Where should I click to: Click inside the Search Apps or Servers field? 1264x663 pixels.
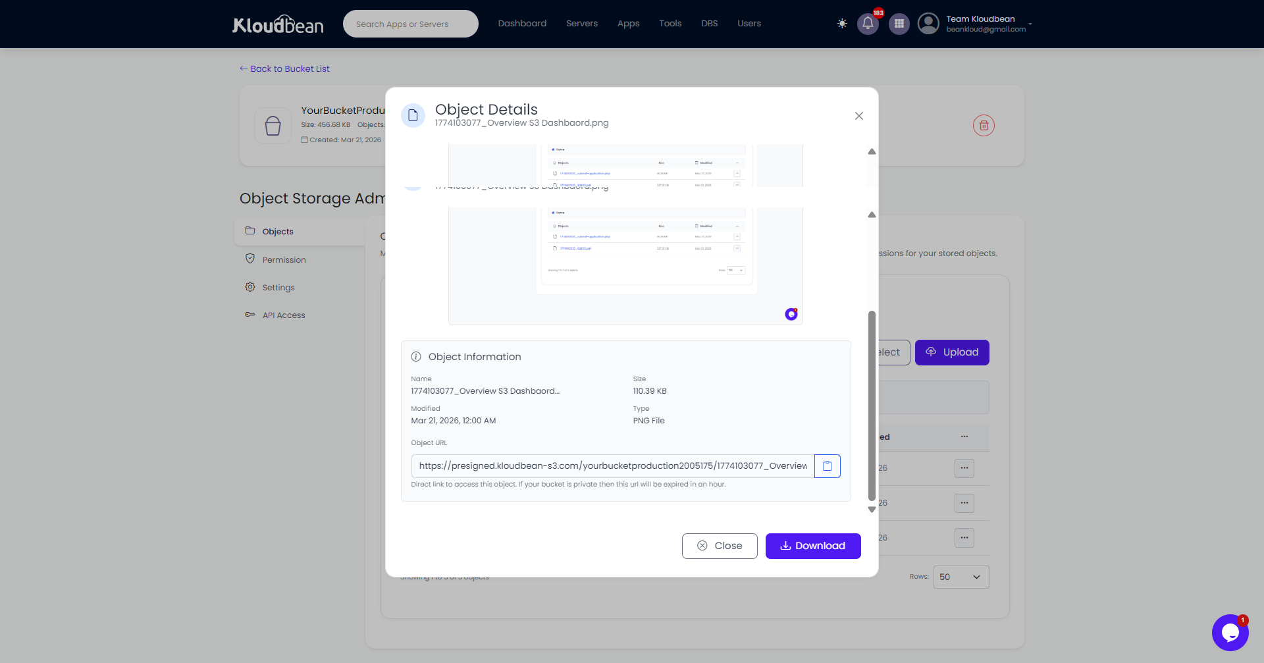coord(410,23)
